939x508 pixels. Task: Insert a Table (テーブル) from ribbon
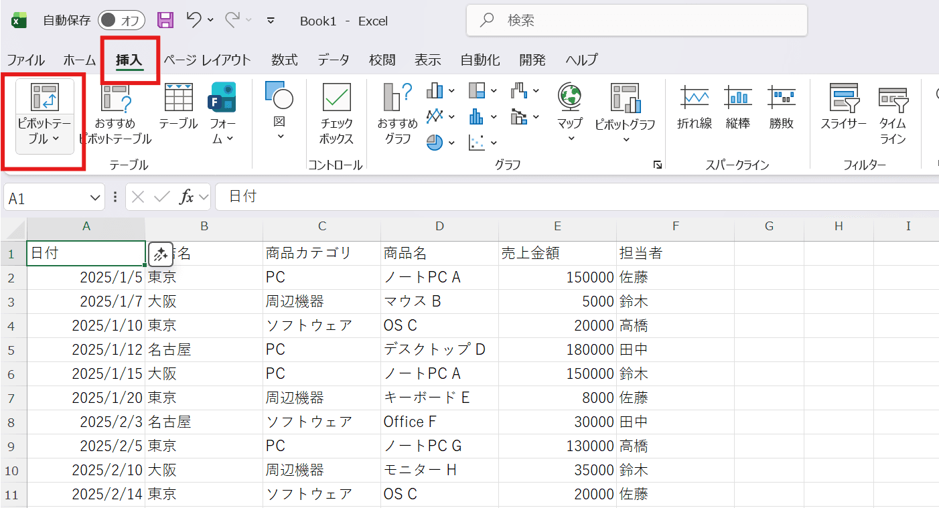(178, 98)
